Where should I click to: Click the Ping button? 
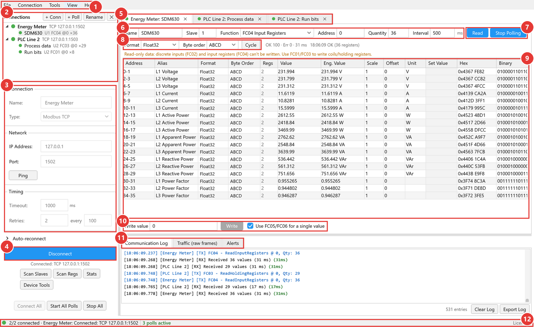[x=23, y=175]
